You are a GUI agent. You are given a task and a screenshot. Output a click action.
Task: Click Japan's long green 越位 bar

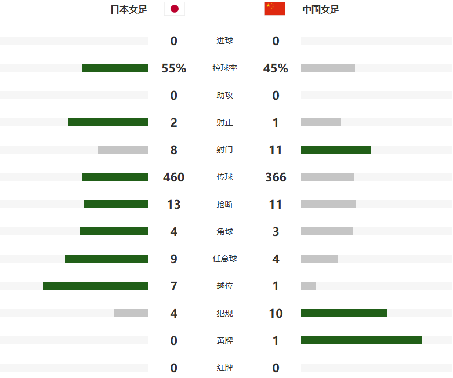pos(96,286)
